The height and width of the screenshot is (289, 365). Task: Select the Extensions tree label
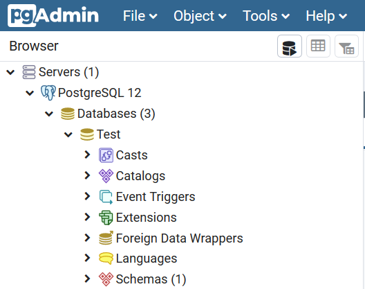pos(146,218)
